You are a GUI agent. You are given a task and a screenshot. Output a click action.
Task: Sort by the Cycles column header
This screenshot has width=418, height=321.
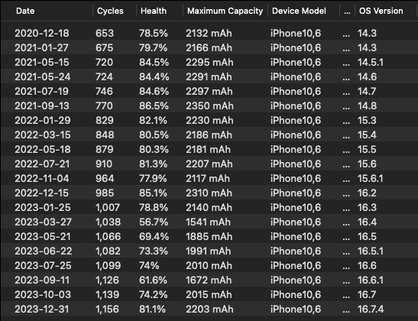click(x=110, y=11)
